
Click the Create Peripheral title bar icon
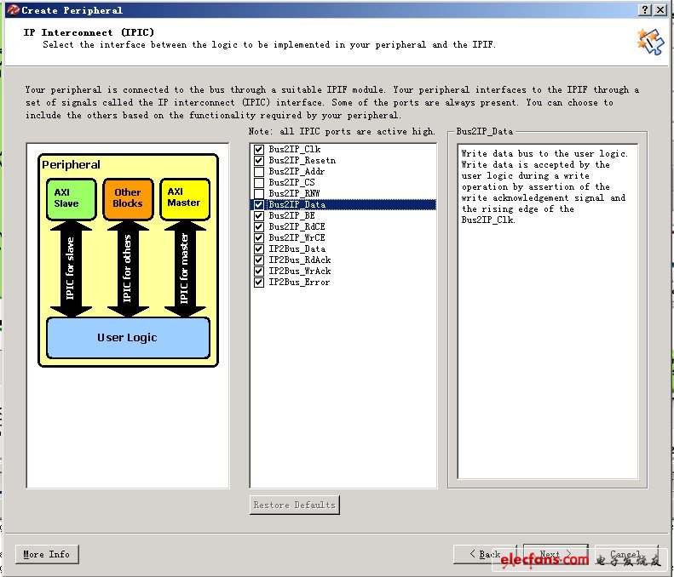click(12, 9)
